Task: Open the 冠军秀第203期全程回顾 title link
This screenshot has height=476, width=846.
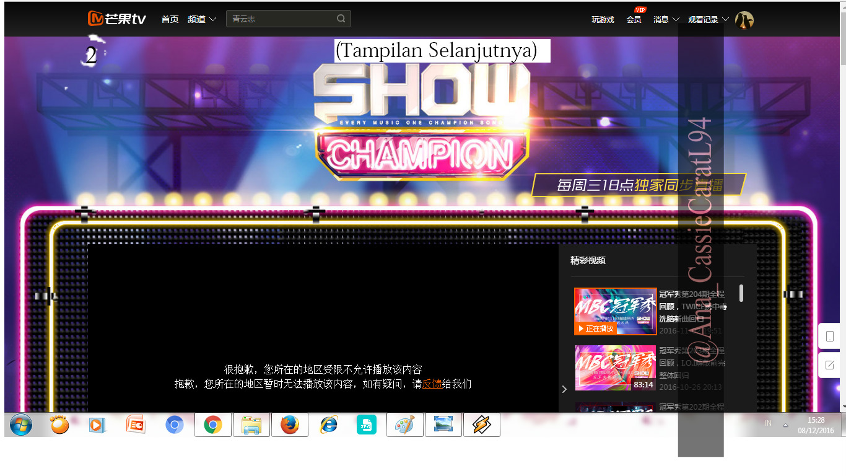Action: click(x=692, y=363)
